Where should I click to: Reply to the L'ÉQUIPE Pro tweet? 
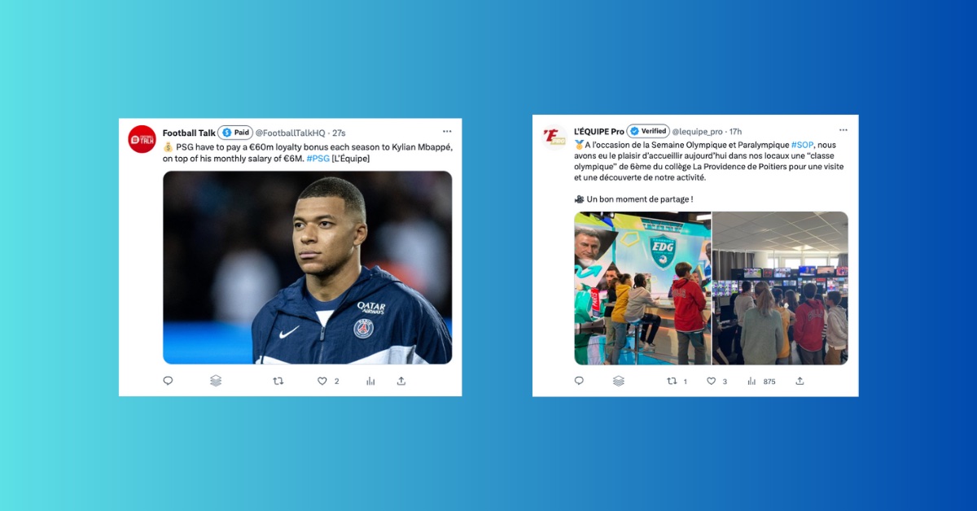point(579,381)
